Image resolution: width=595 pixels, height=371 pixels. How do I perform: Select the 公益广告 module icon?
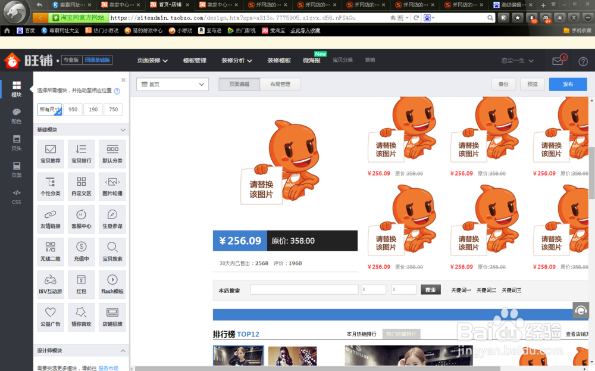[x=51, y=317]
